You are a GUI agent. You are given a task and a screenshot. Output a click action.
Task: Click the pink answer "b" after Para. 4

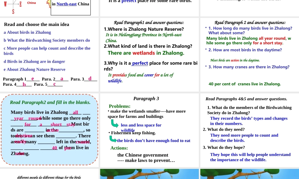pyautogui.click(x=24, y=84)
